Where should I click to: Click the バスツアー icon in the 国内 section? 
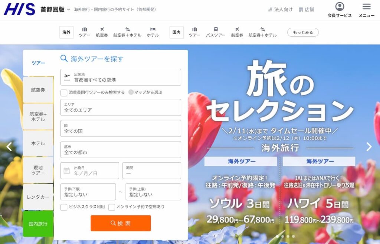pyautogui.click(x=216, y=32)
